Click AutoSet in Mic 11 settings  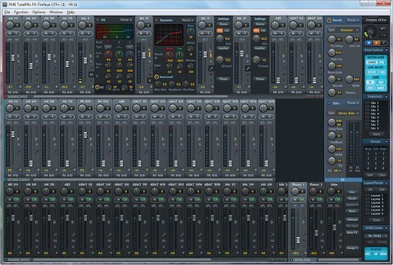[x=223, y=48]
